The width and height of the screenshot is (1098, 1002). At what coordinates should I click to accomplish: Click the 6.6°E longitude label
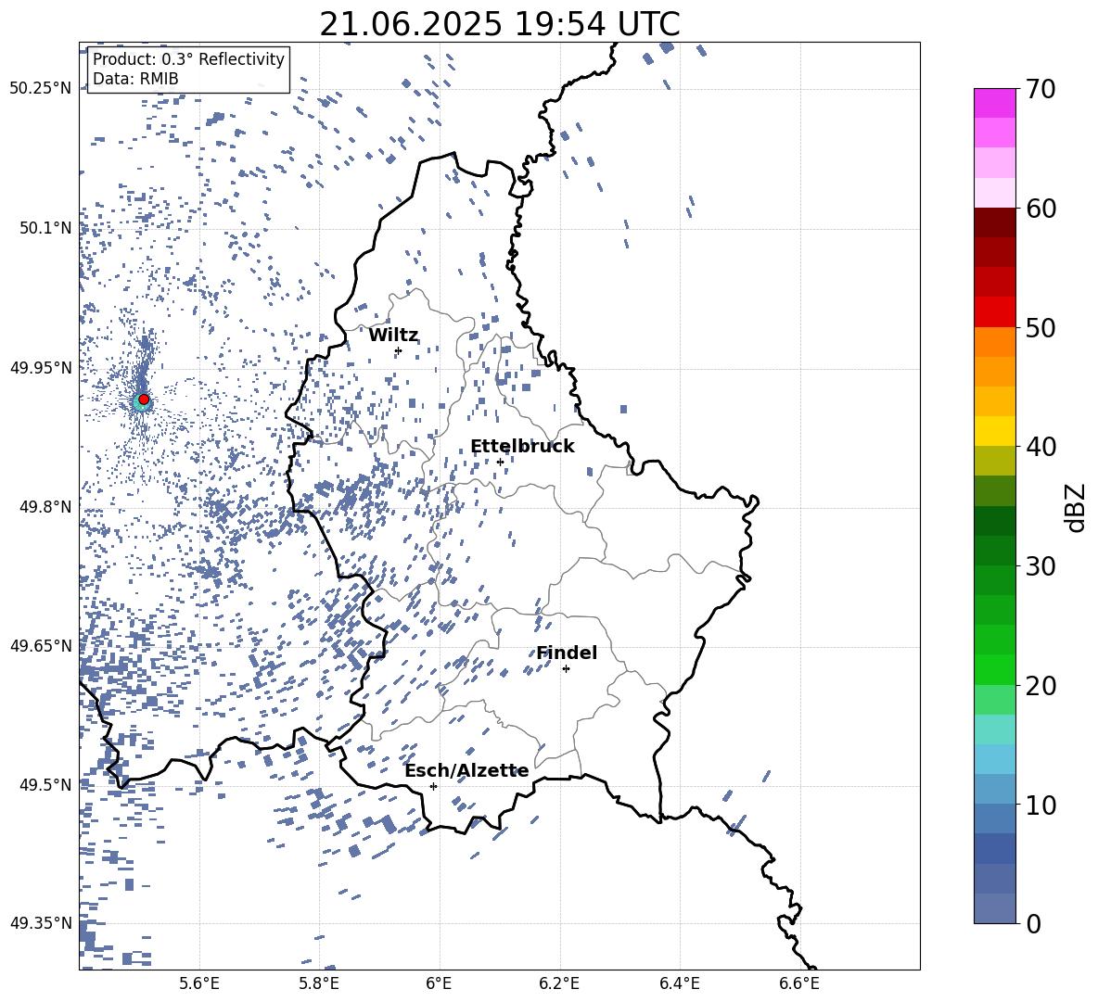(799, 983)
